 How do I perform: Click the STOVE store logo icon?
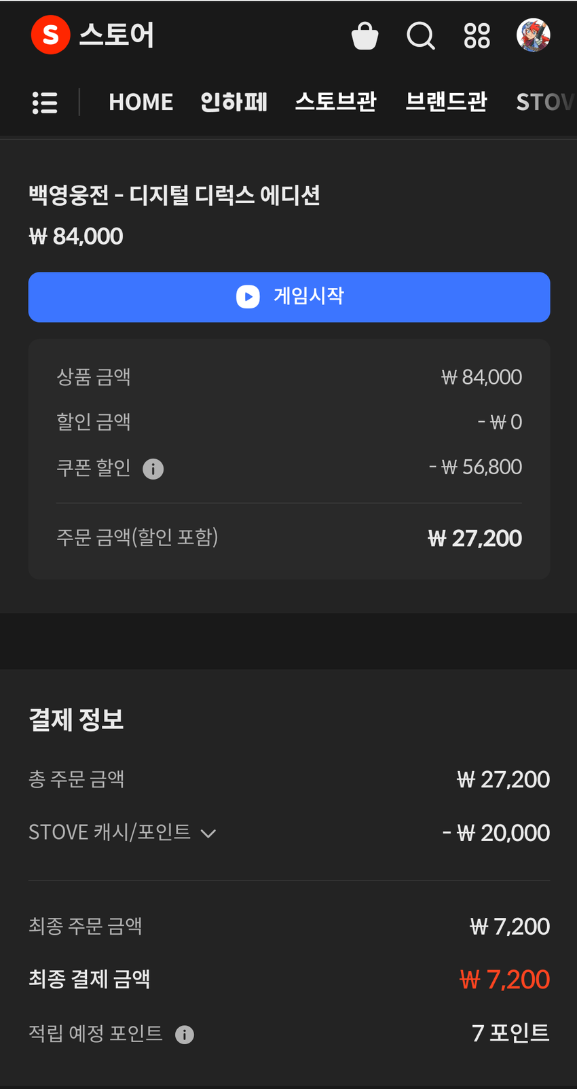(x=50, y=35)
